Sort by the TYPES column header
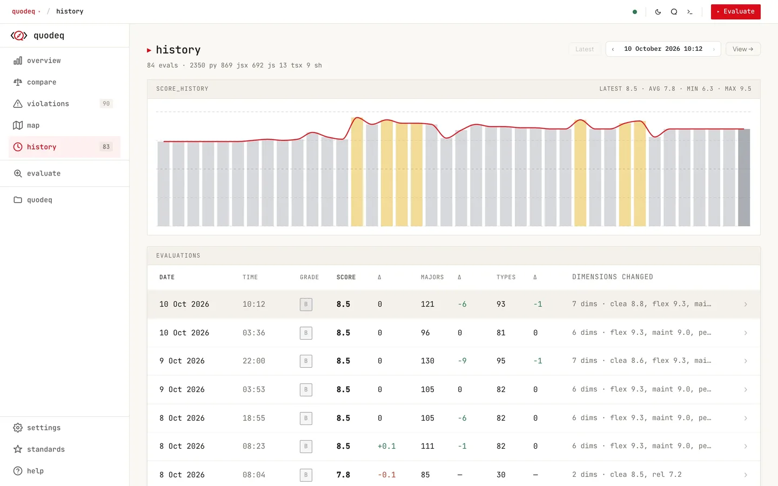778x486 pixels. point(506,278)
